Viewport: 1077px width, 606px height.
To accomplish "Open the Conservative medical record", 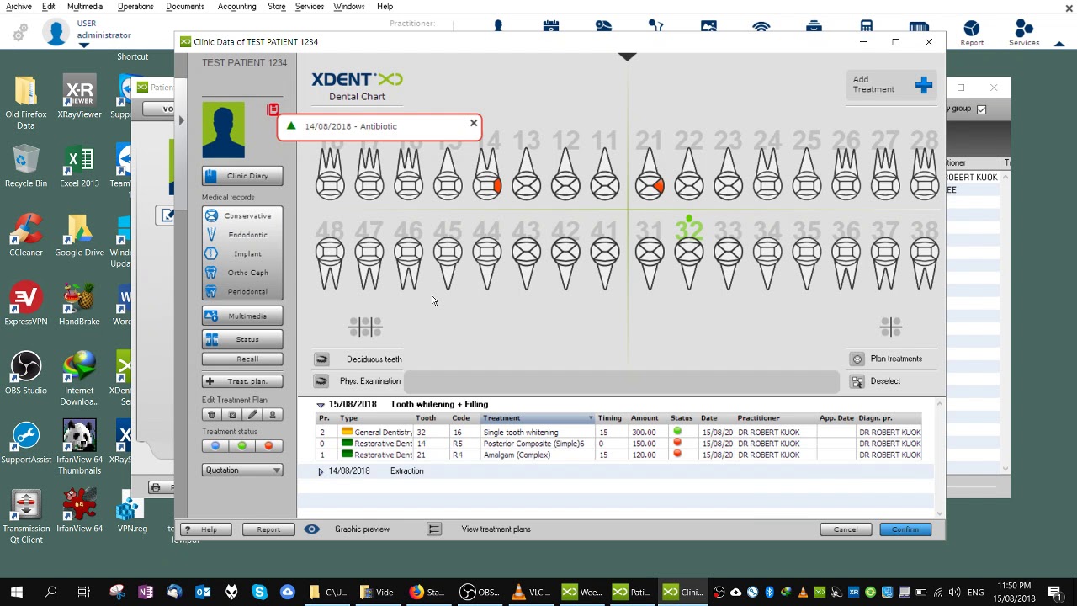I will point(242,216).
